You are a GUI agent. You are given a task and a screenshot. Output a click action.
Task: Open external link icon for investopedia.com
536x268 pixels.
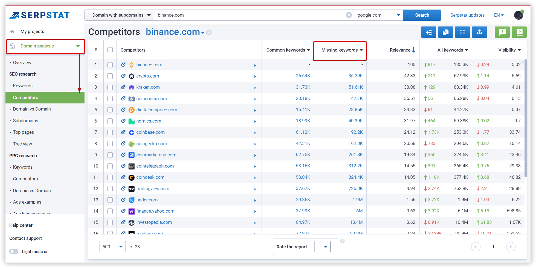click(x=123, y=222)
